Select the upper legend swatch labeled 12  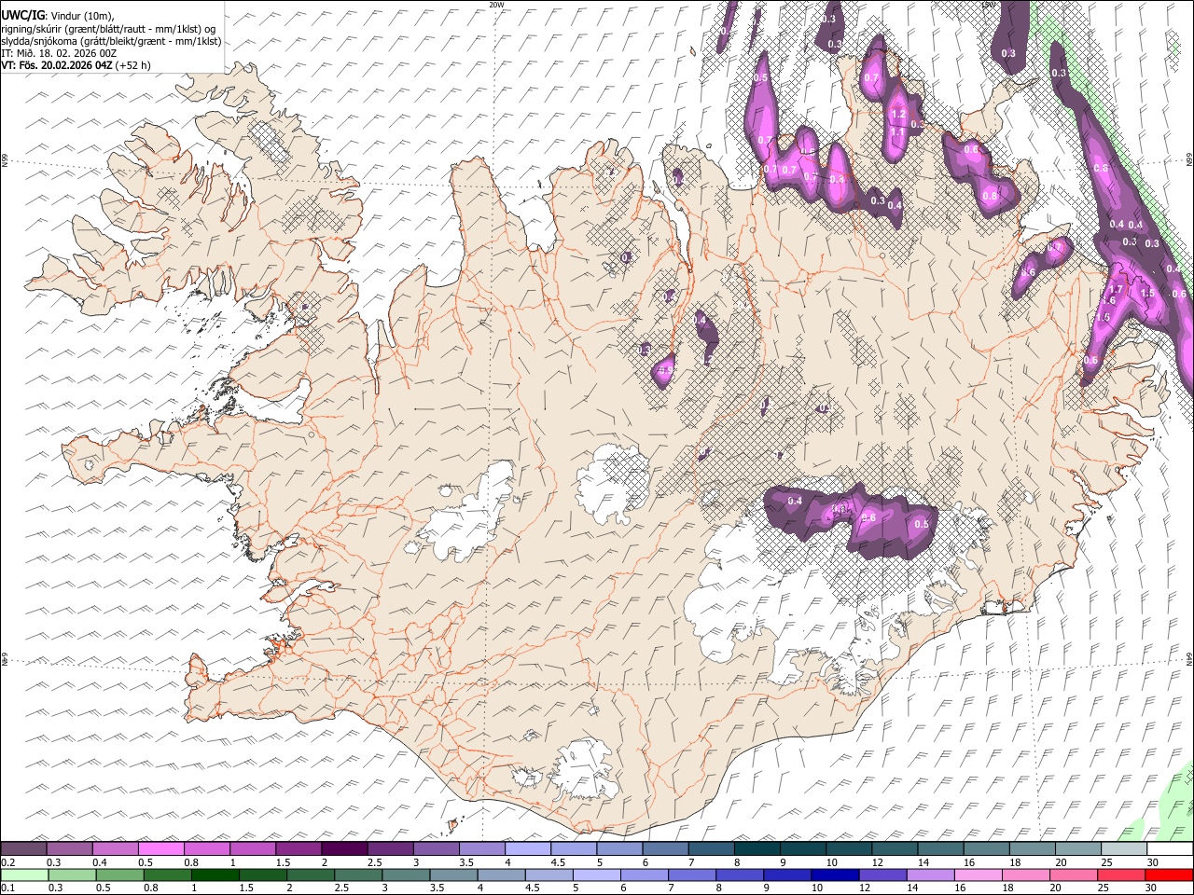coord(894,848)
